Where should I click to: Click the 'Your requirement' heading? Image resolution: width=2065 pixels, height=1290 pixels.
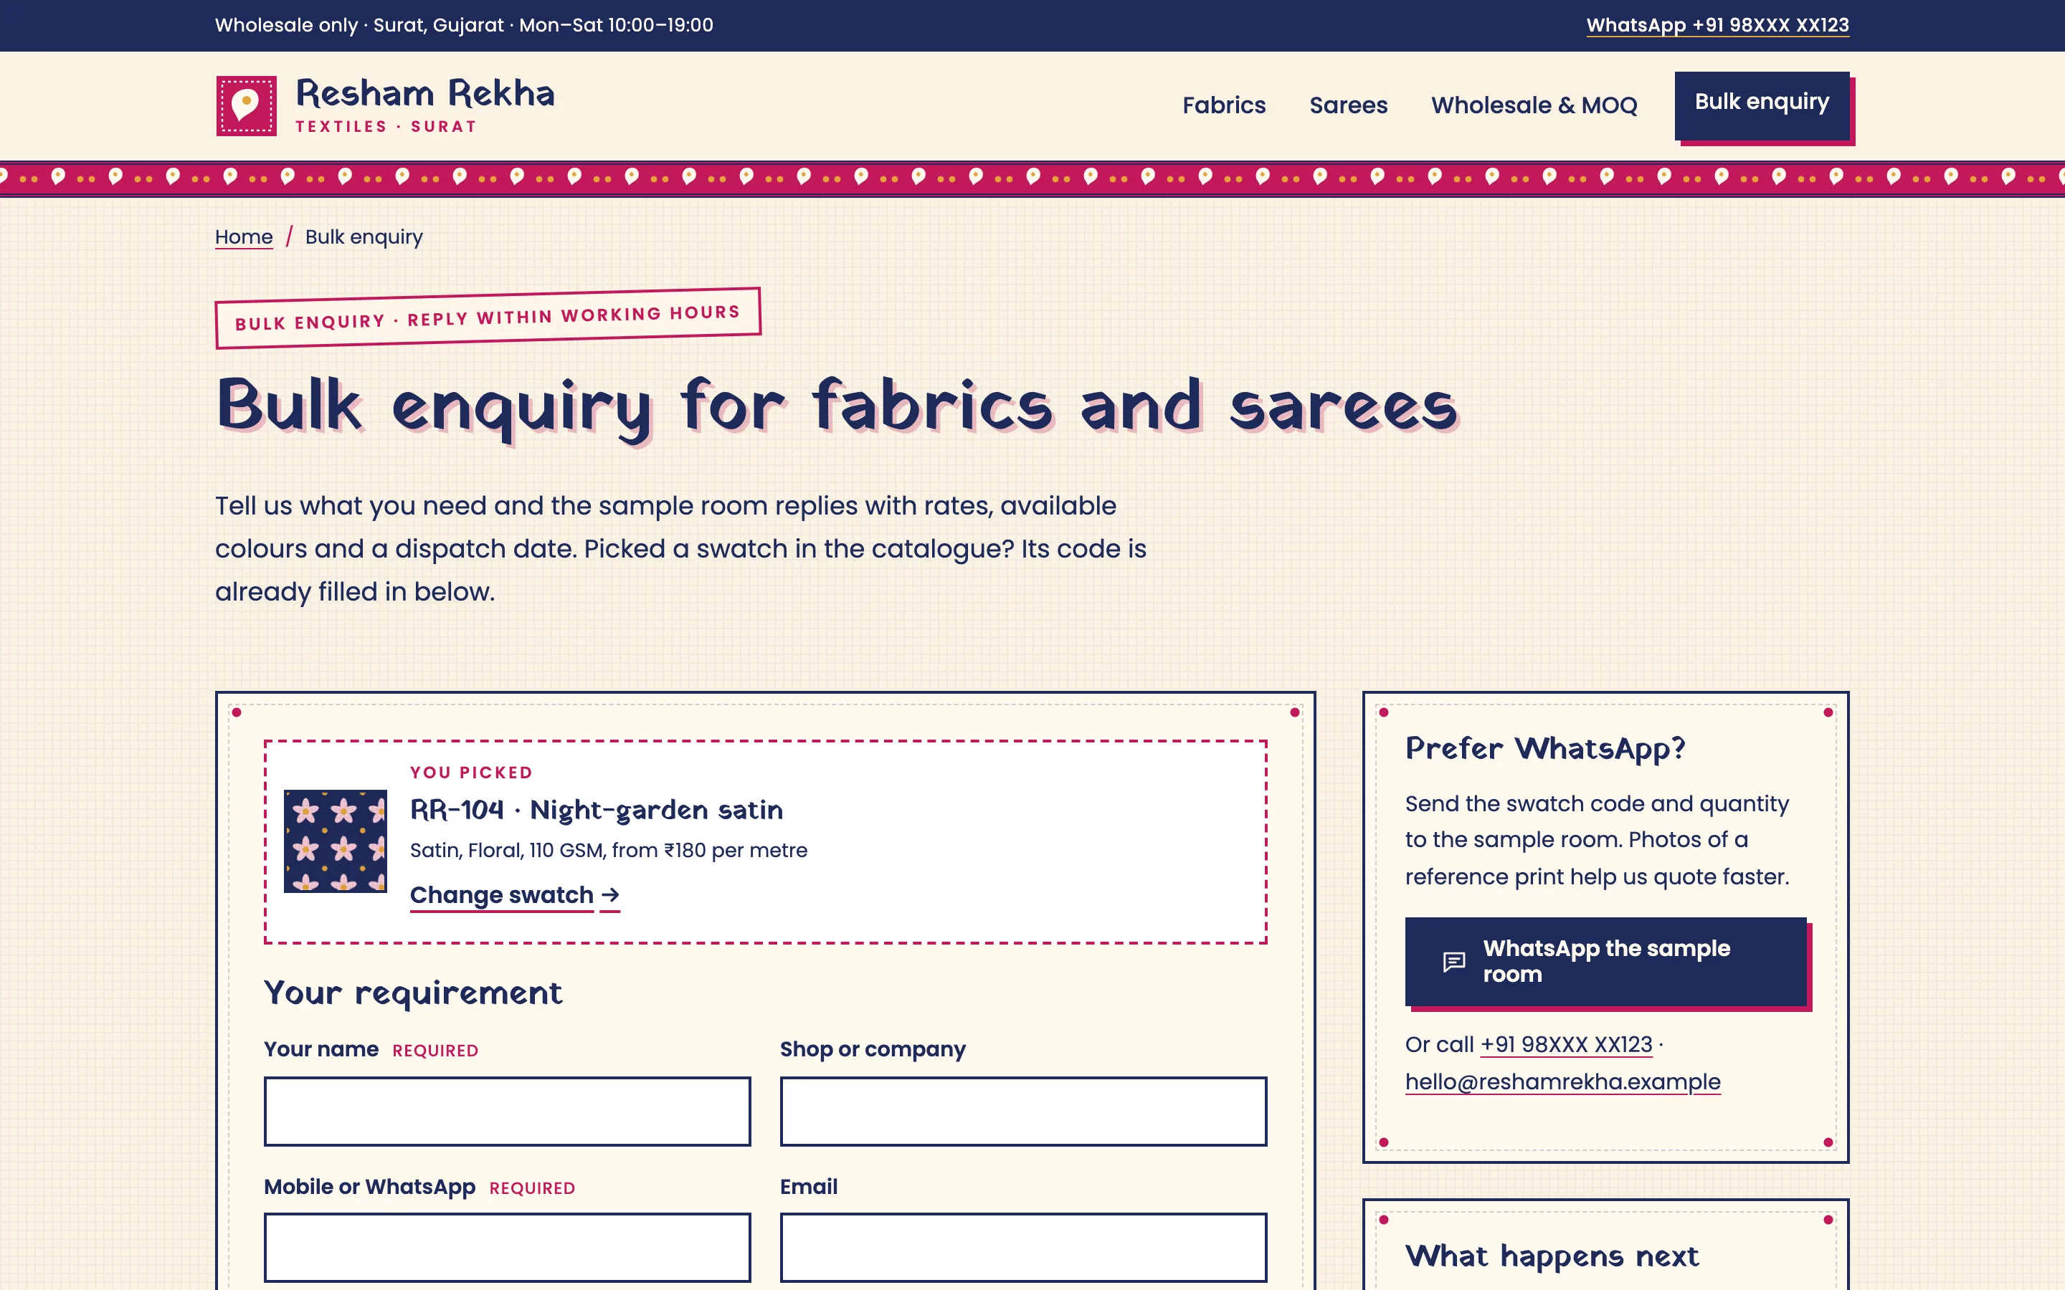click(x=413, y=993)
